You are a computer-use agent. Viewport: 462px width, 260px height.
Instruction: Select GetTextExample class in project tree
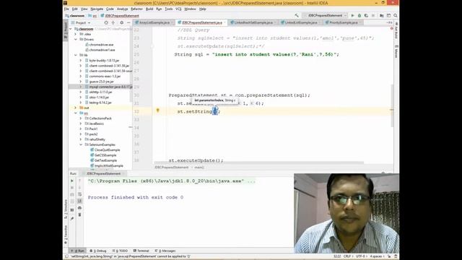click(x=105, y=160)
